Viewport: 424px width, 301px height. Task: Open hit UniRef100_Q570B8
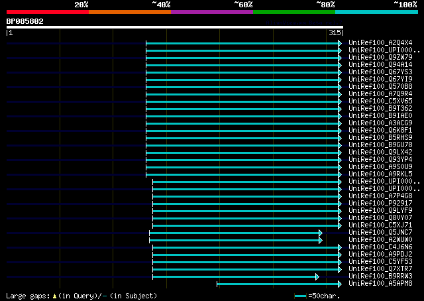380,87
